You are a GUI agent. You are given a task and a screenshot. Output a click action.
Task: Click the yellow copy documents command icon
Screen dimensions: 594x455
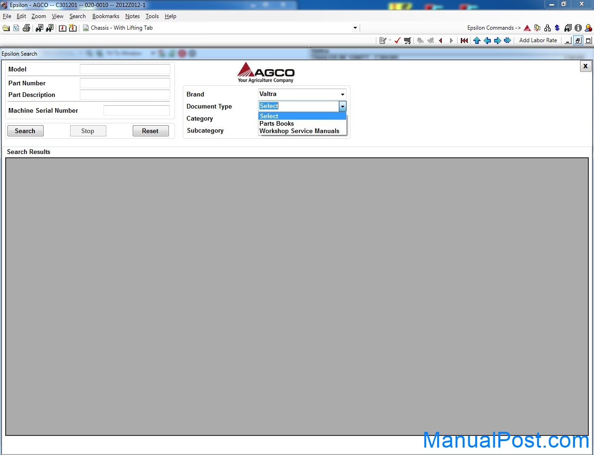click(537, 28)
